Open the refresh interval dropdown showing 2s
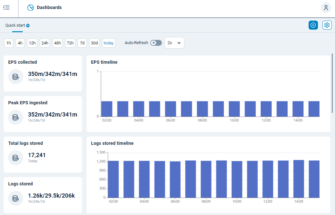Screen dimensions: 335x215 pos(174,42)
